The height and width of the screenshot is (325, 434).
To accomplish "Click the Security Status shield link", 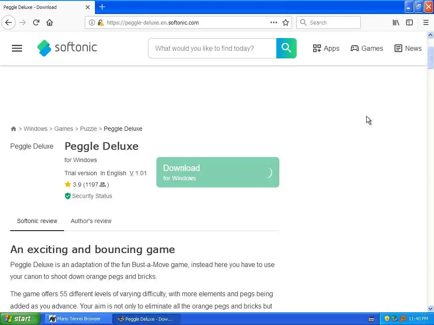I will [x=89, y=196].
